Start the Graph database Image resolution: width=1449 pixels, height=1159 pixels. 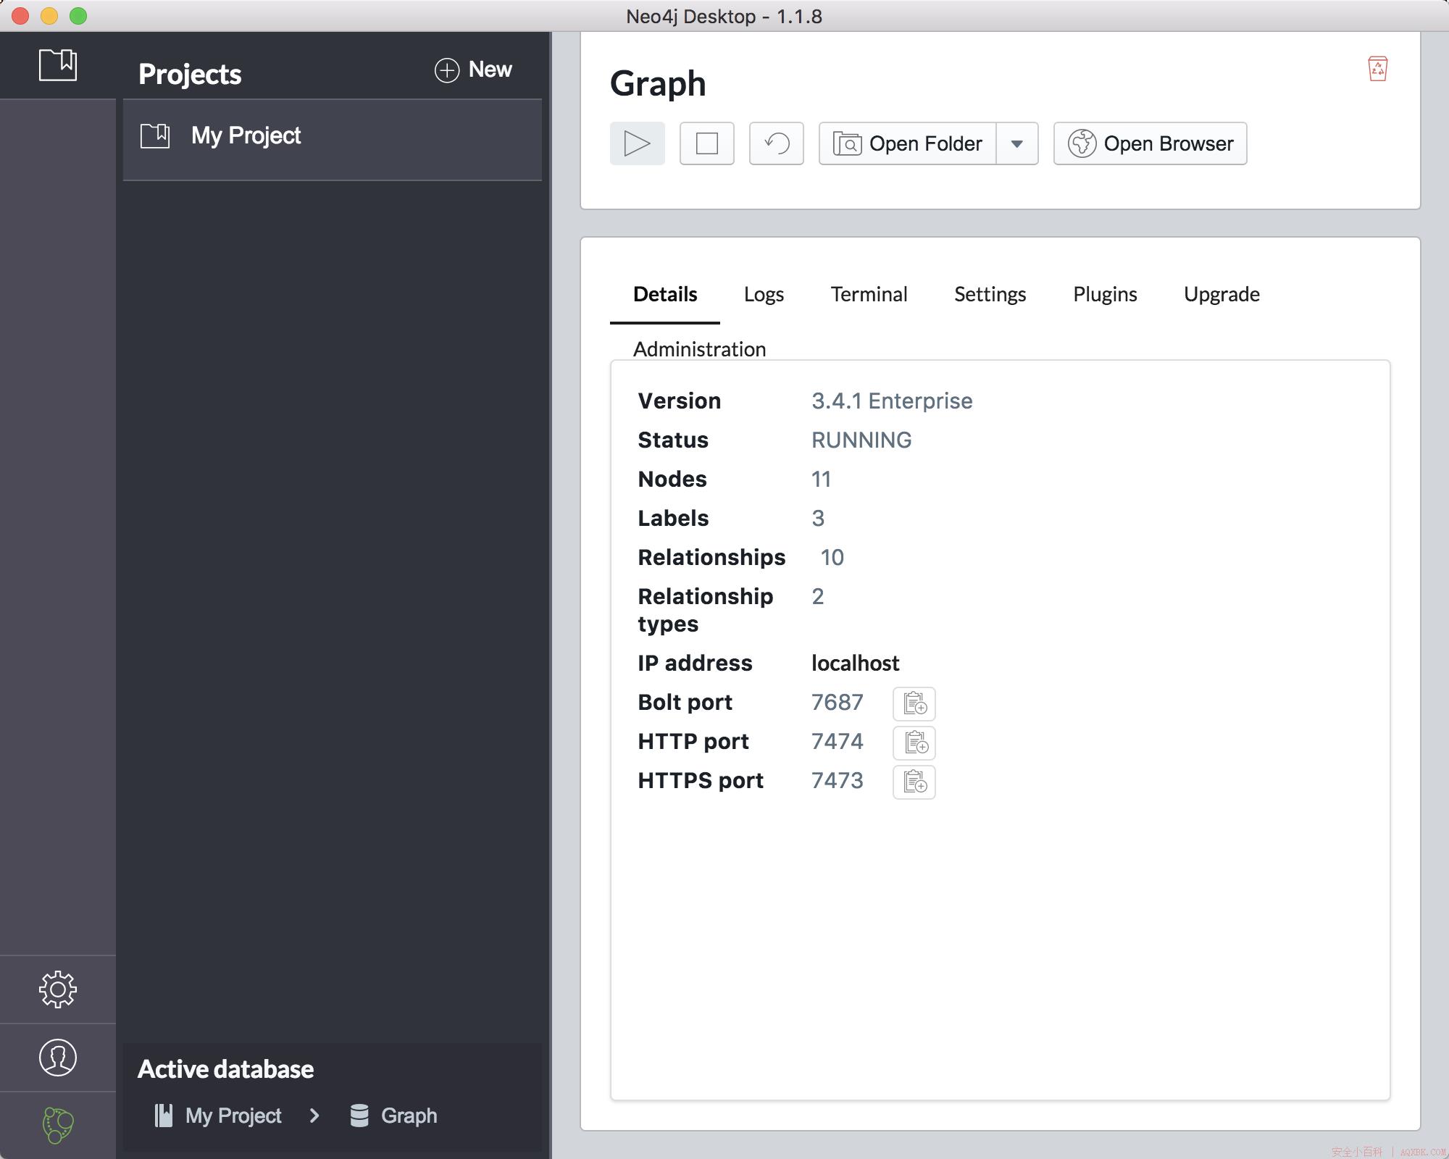[x=638, y=143]
